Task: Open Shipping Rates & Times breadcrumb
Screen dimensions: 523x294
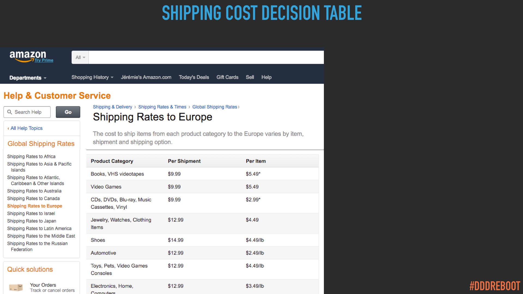Action: [162, 107]
